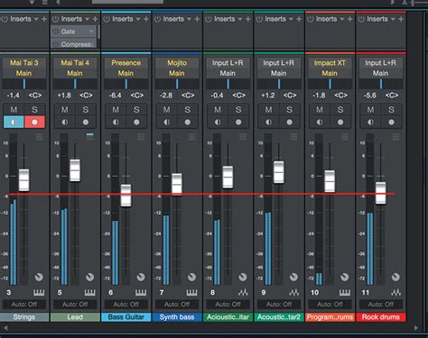Expand Inserts dropdown arrow on Lead

[x=87, y=19]
